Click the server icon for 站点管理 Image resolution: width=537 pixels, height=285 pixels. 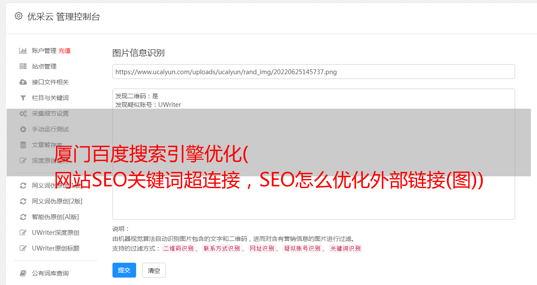pos(23,66)
